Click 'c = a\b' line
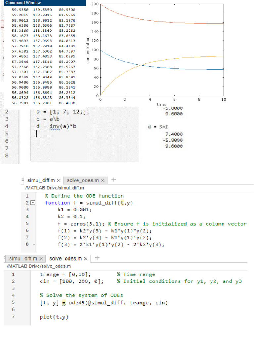254x338 pixels. tap(48, 119)
